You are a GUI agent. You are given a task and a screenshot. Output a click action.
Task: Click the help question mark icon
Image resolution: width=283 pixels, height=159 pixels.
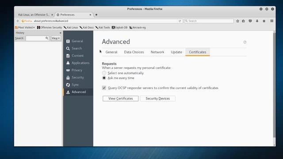tap(245, 42)
